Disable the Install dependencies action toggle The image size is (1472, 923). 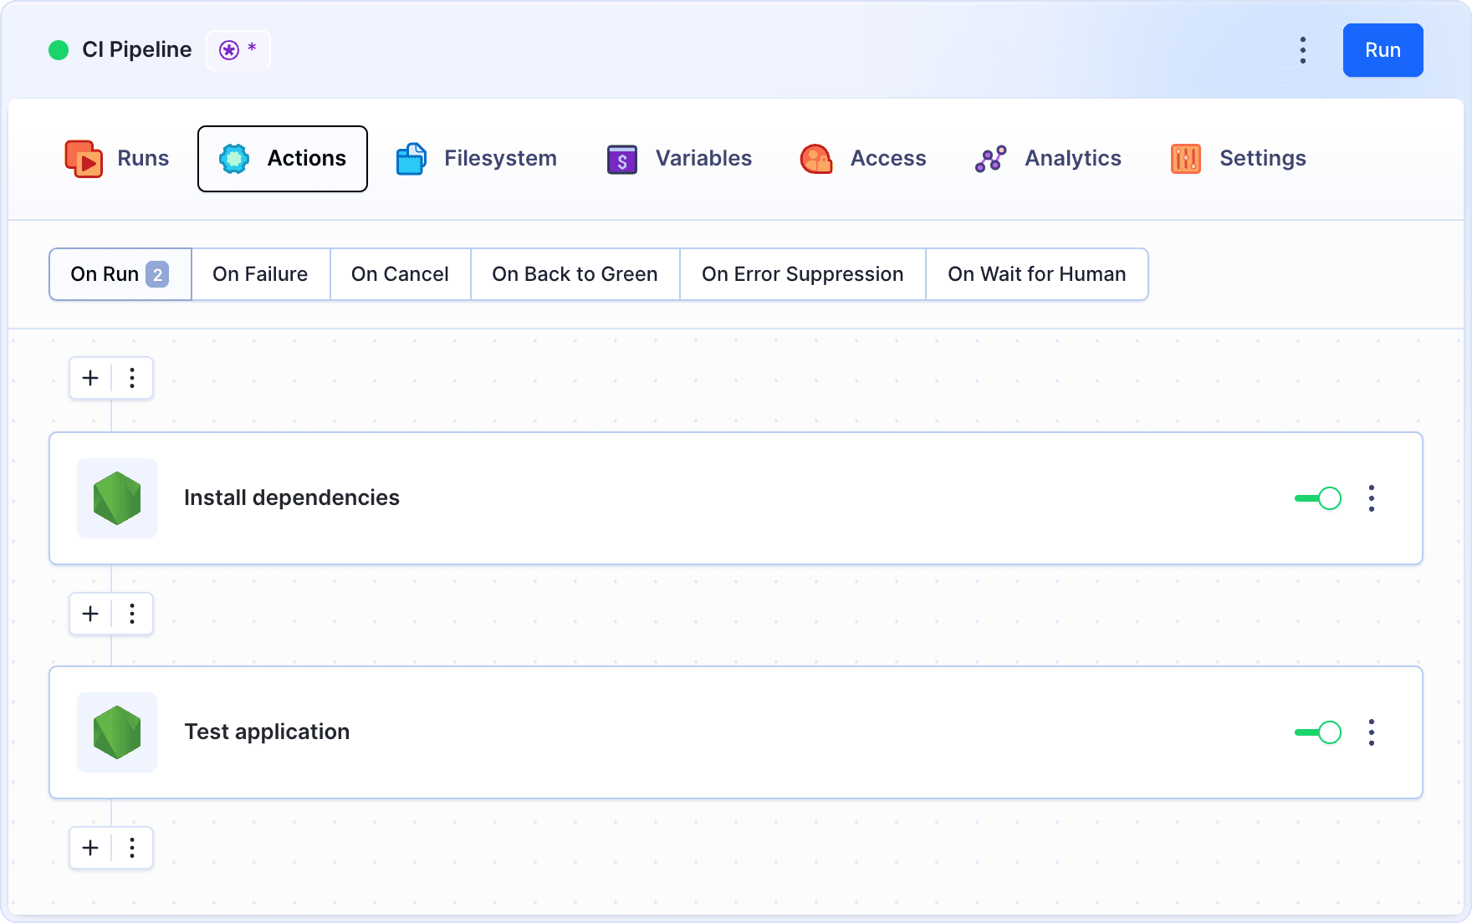(x=1318, y=498)
